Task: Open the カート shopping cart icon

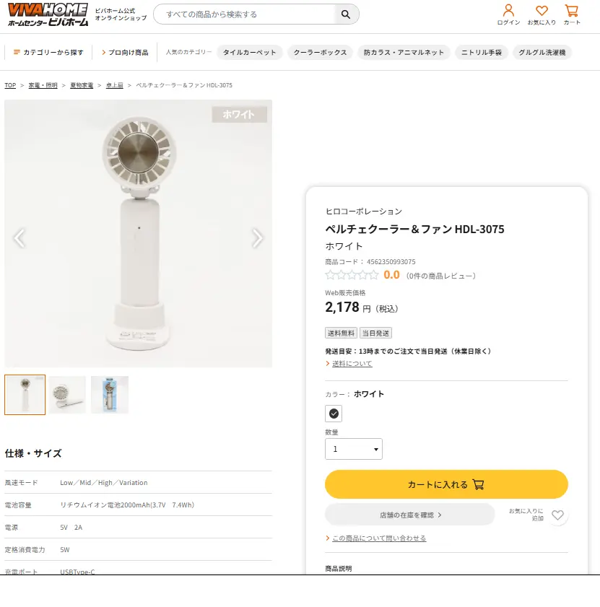Action: [x=571, y=12]
